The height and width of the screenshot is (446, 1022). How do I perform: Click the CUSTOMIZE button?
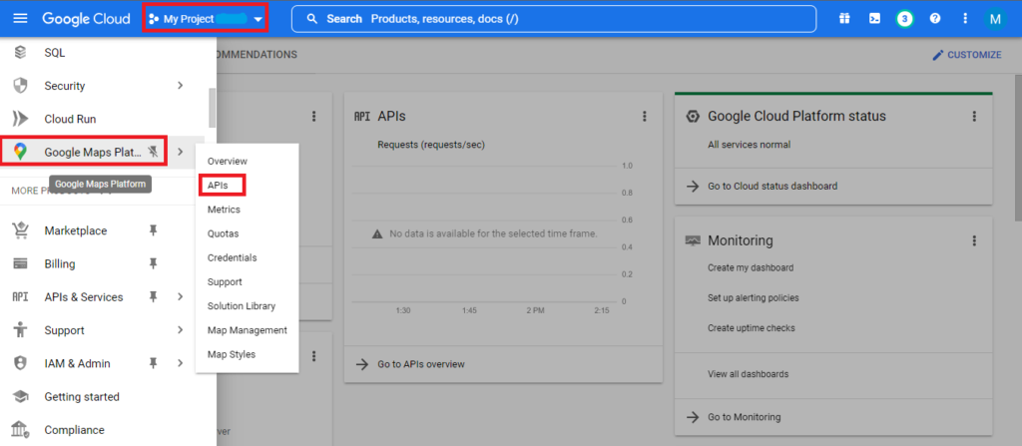(x=966, y=55)
